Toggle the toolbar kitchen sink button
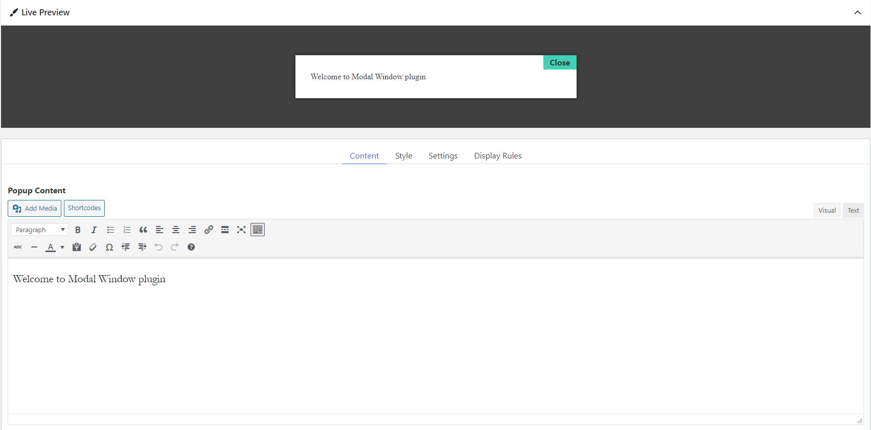Viewport: 871px width, 430px height. tap(258, 230)
